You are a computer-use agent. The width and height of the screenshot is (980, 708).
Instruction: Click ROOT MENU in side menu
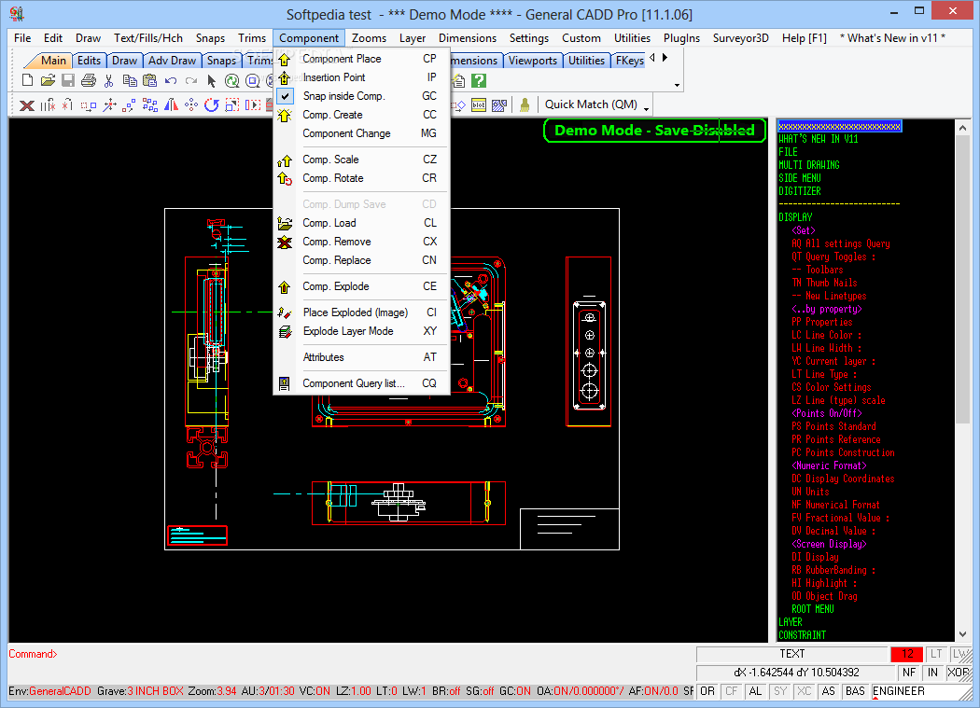click(813, 608)
